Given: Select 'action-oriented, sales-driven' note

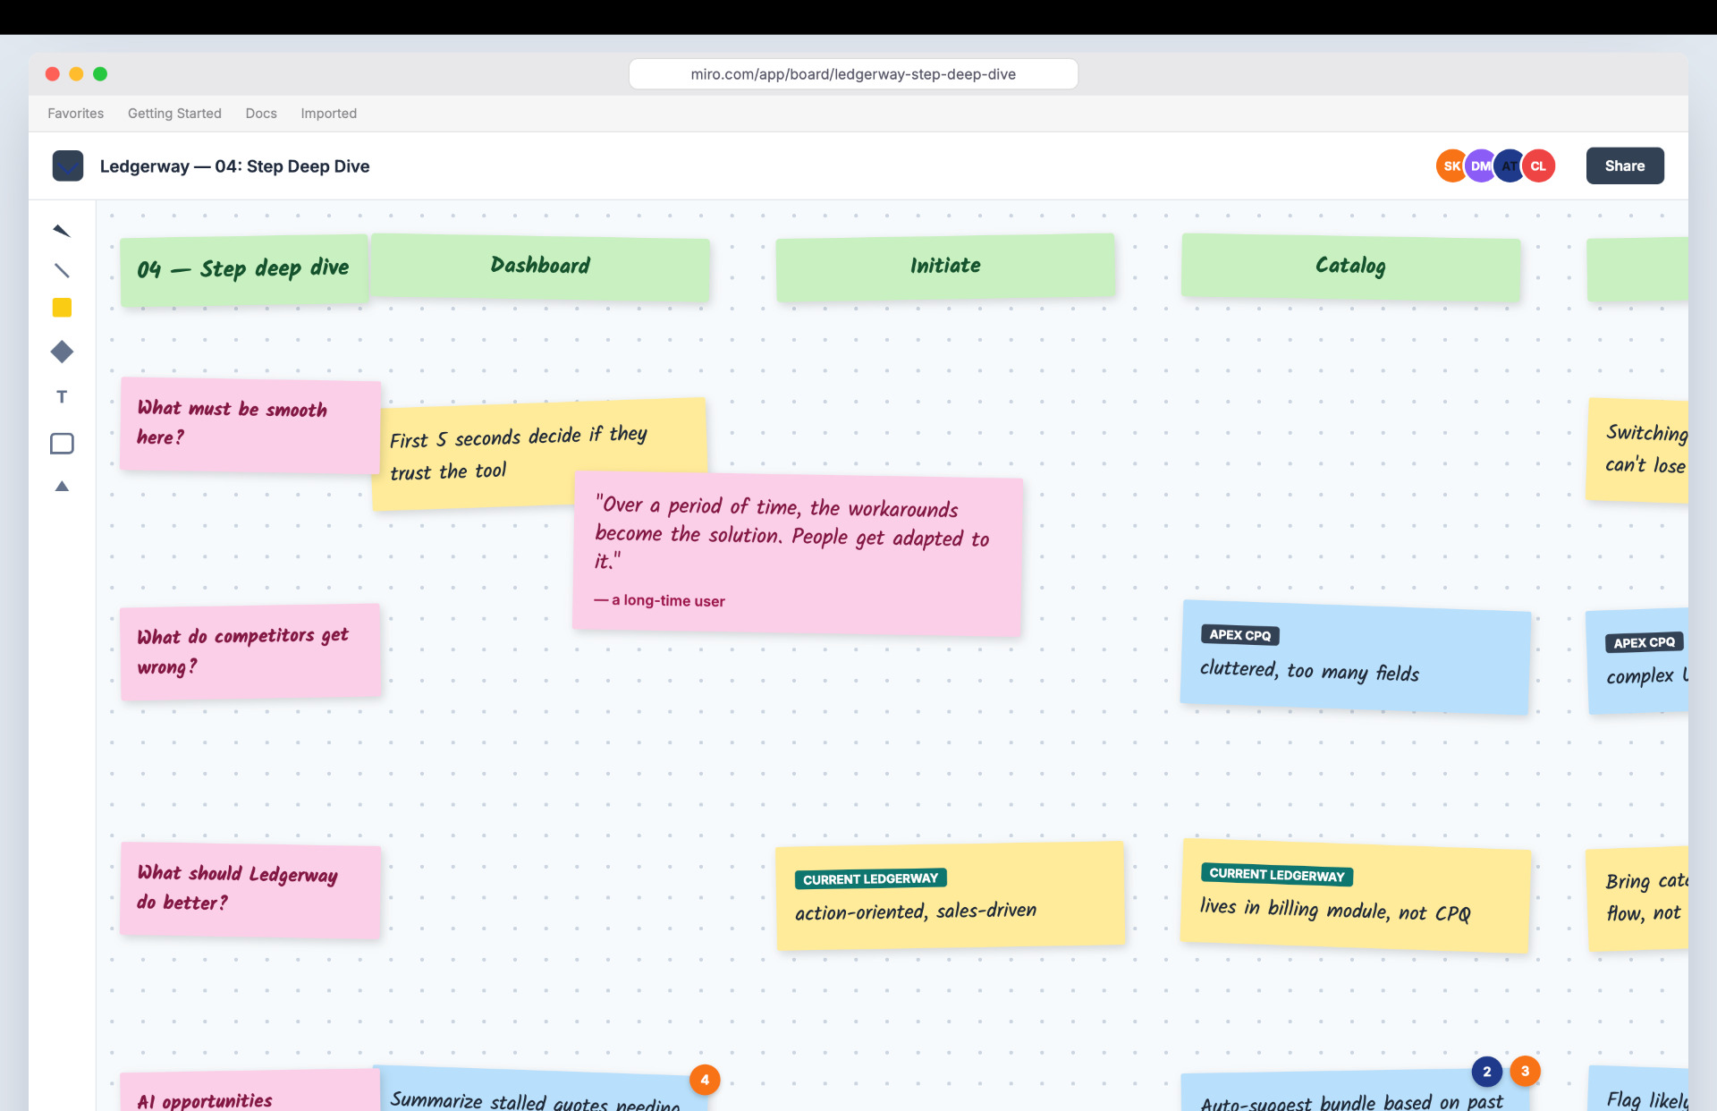Looking at the screenshot, I should click(x=950, y=896).
